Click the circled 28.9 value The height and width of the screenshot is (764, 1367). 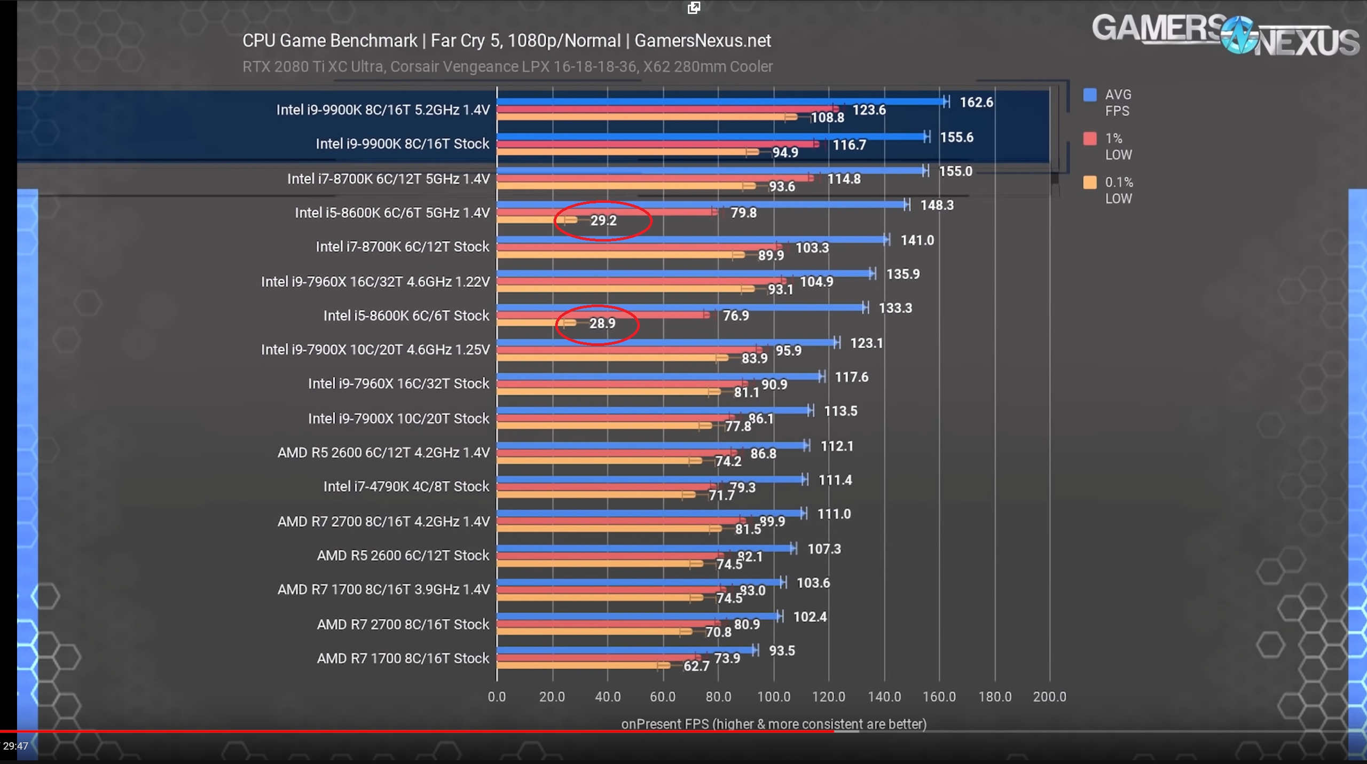point(602,324)
